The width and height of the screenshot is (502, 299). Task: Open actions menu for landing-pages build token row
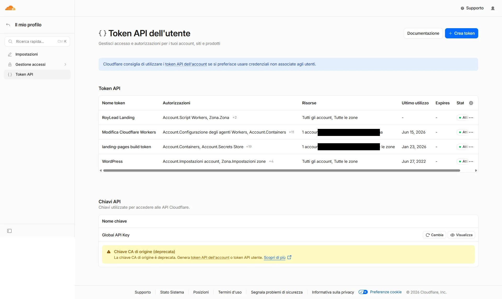pos(471,147)
